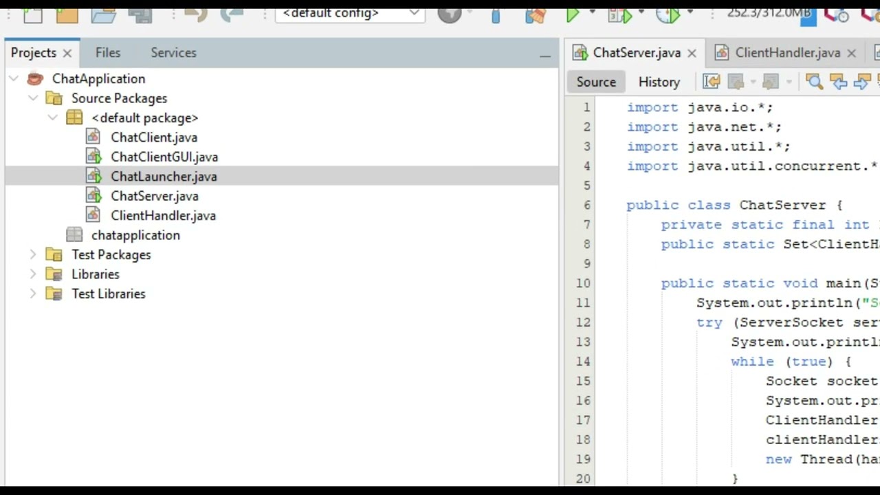Click line number 6 in editor gutter

586,205
